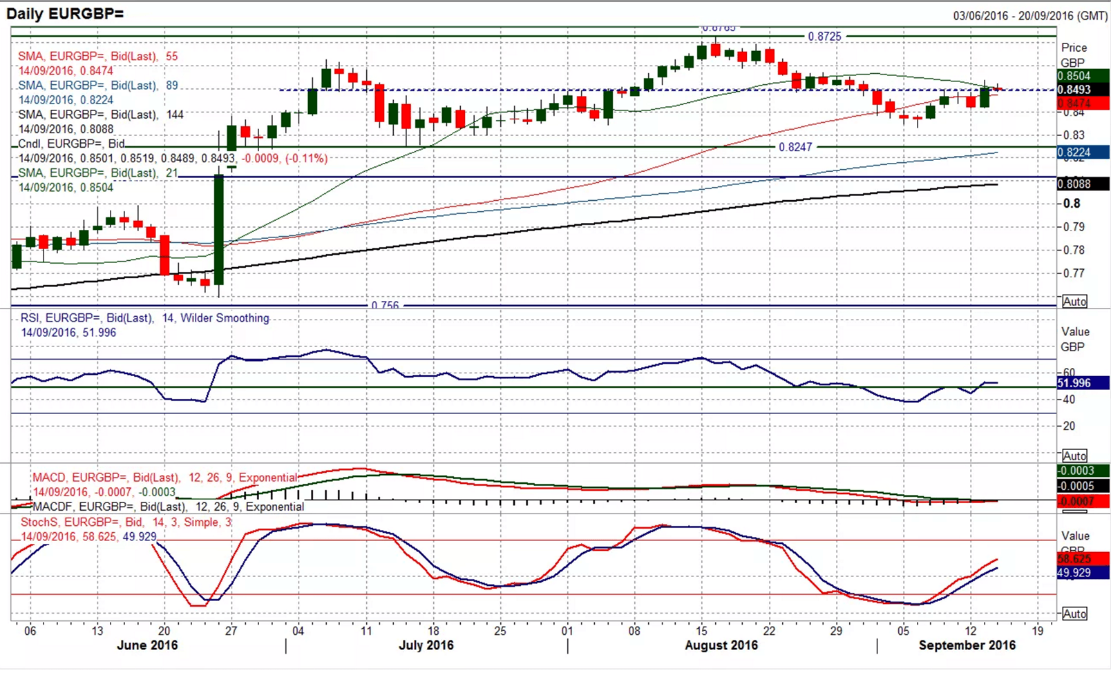Click the 0.8725 horizontal line label
This screenshot has height=675, width=1111.
pos(824,36)
